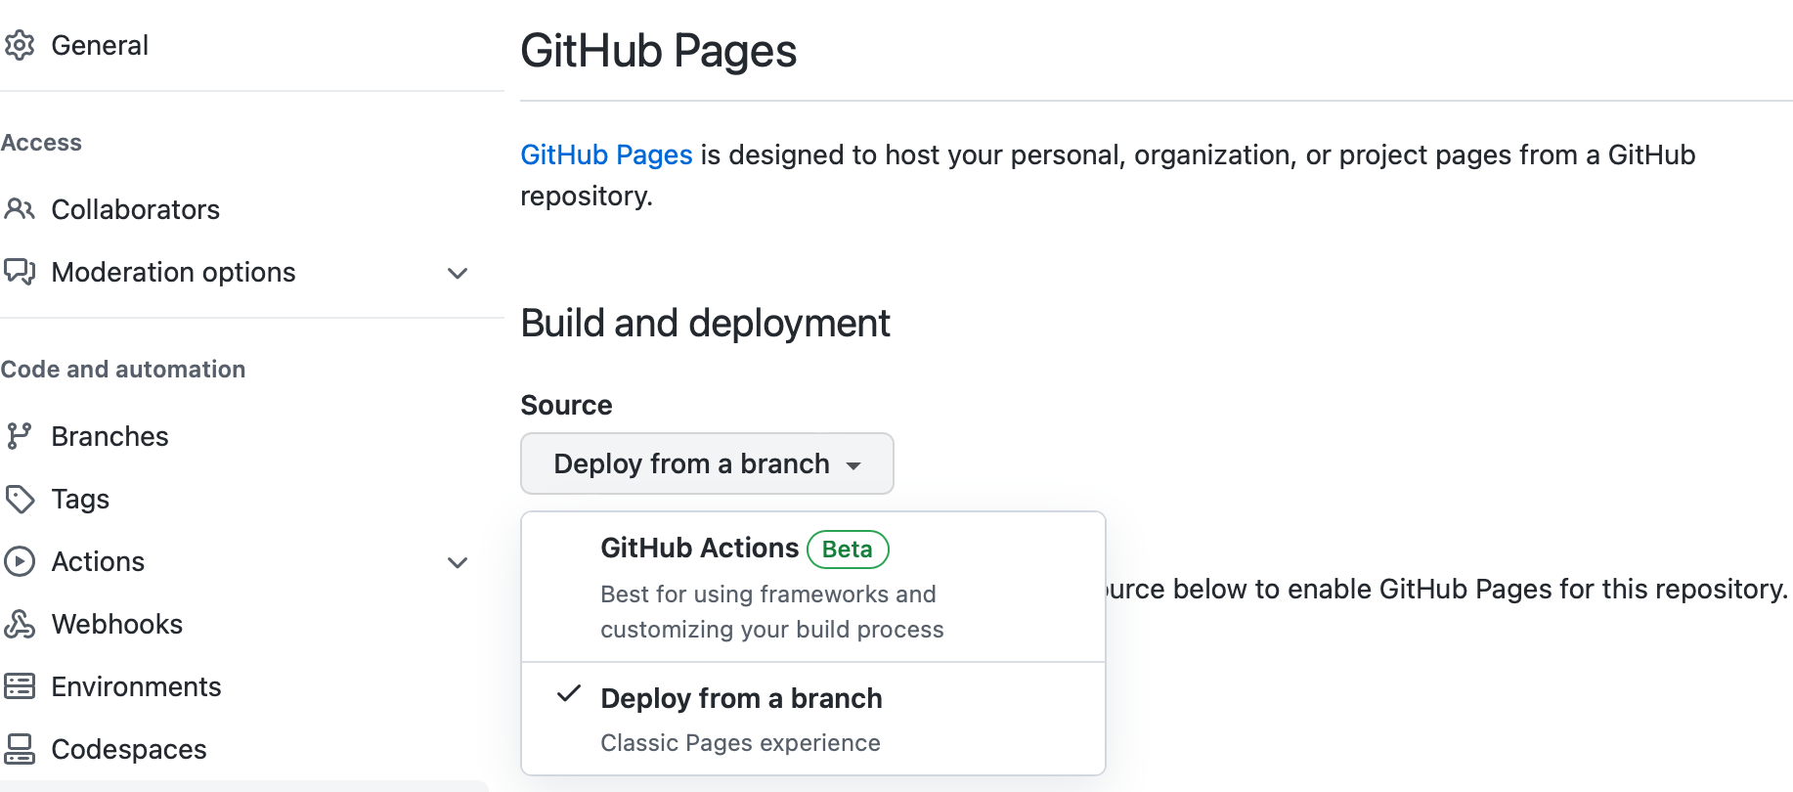Image resolution: width=1793 pixels, height=792 pixels.
Task: Click the General gear icon
Action: [x=20, y=45]
